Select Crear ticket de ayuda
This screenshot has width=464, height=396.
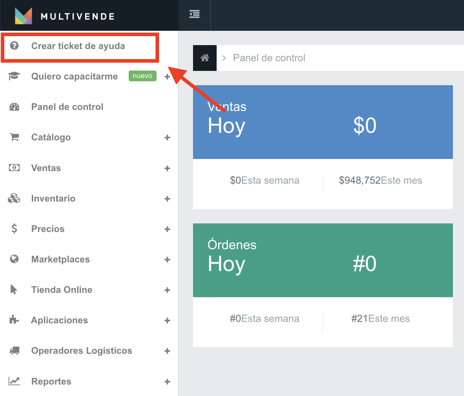coord(78,46)
